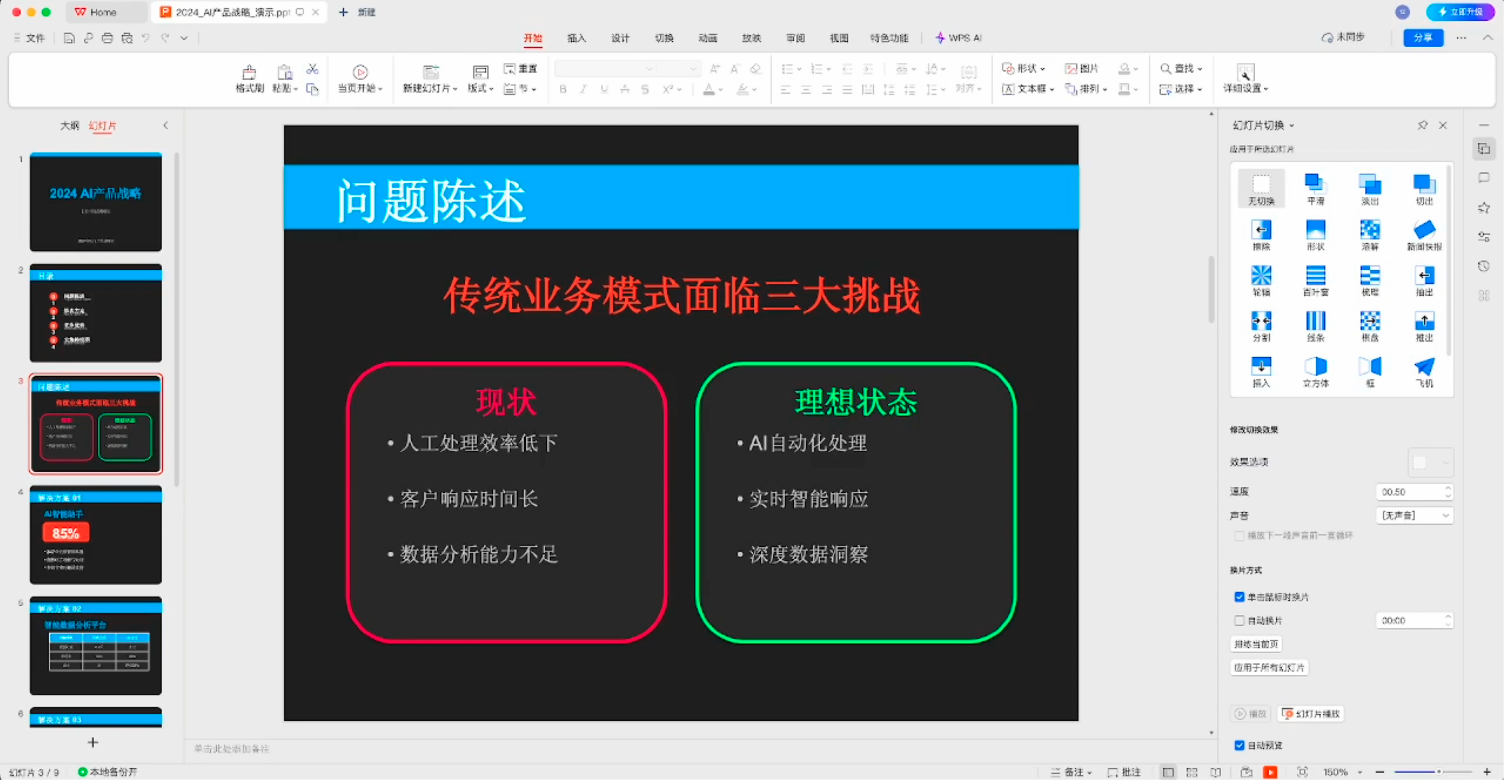
Task: Collapse the slide thumbnail panel with the chevron
Action: click(165, 125)
